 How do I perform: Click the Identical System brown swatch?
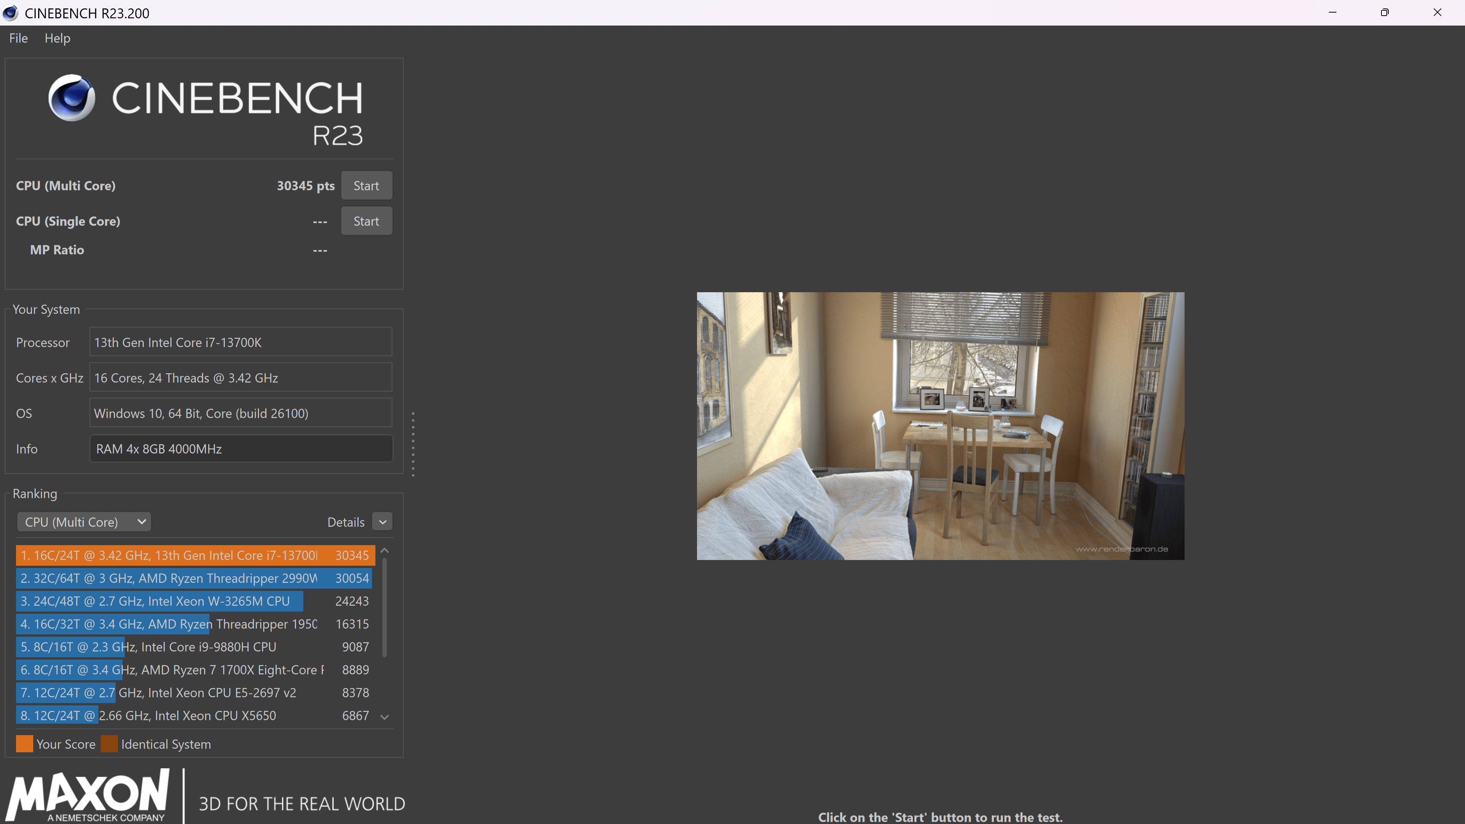pos(109,744)
